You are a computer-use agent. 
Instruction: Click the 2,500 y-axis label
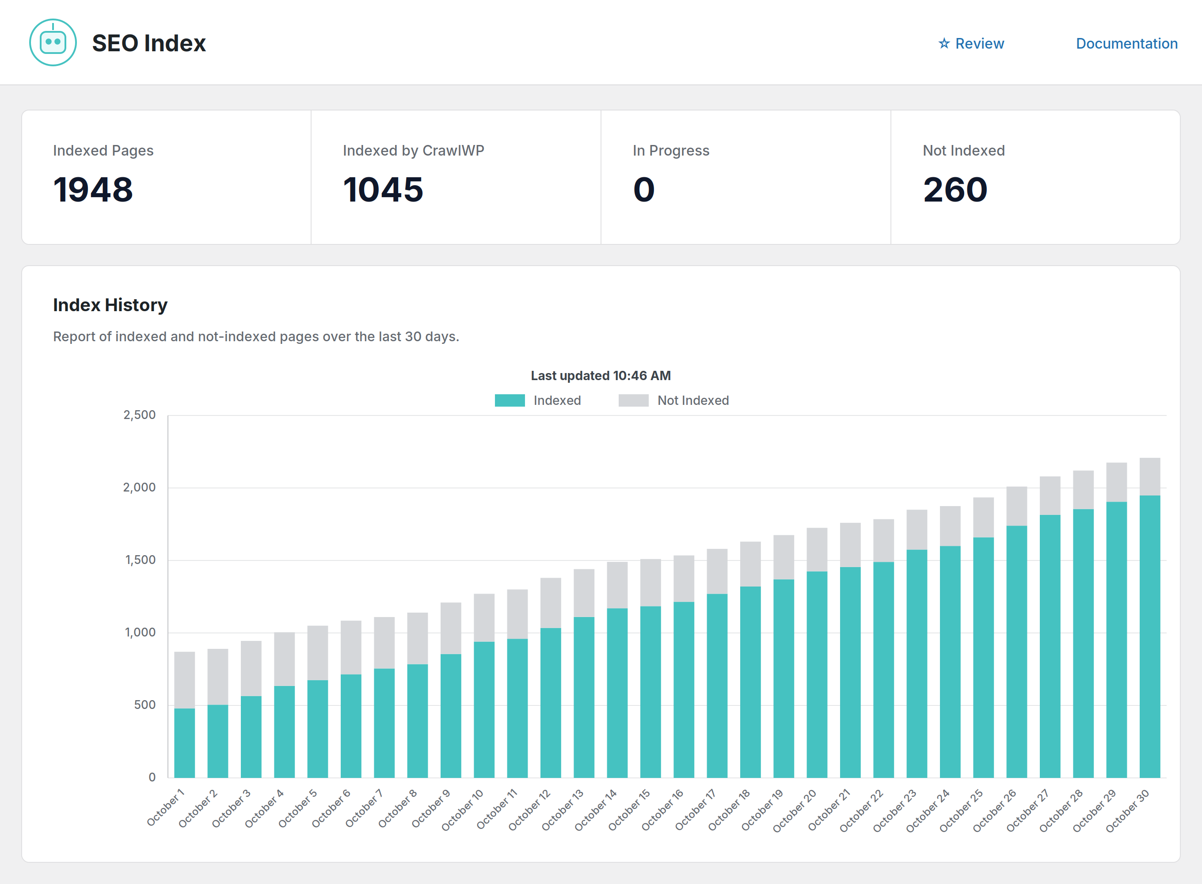tap(140, 415)
